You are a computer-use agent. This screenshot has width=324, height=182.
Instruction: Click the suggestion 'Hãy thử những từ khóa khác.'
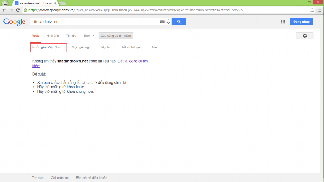tap(61, 87)
